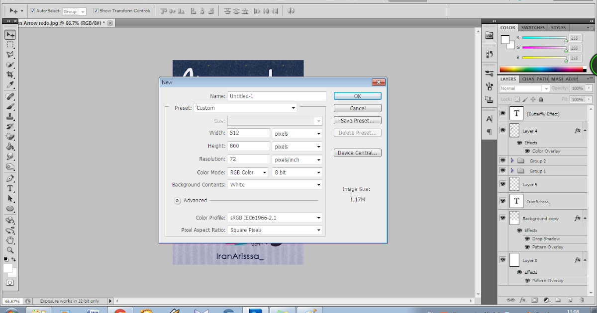The width and height of the screenshot is (597, 313).
Task: Open the Pixel Aspect Ratio dropdown
Action: point(275,230)
